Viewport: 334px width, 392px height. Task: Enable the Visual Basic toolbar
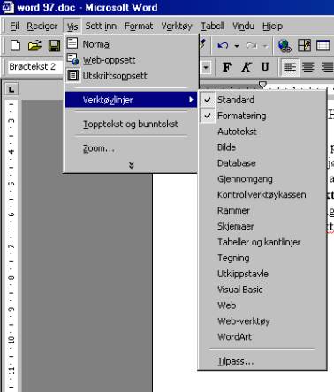click(262, 290)
